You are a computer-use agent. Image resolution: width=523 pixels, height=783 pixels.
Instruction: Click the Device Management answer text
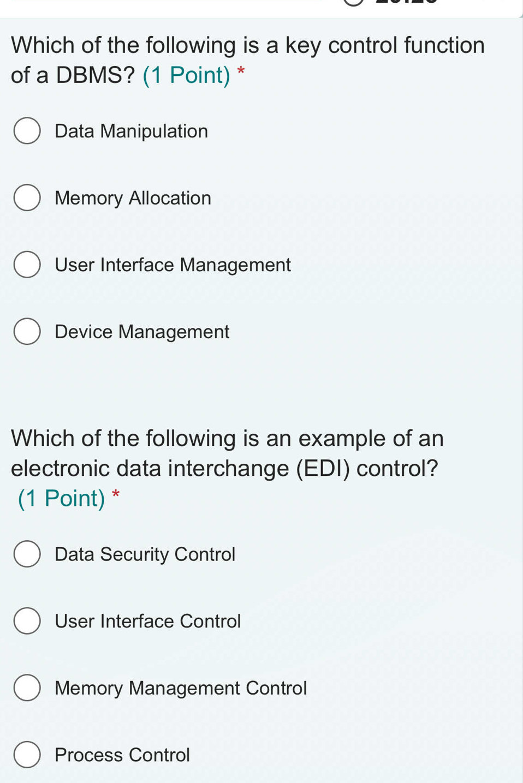(141, 331)
